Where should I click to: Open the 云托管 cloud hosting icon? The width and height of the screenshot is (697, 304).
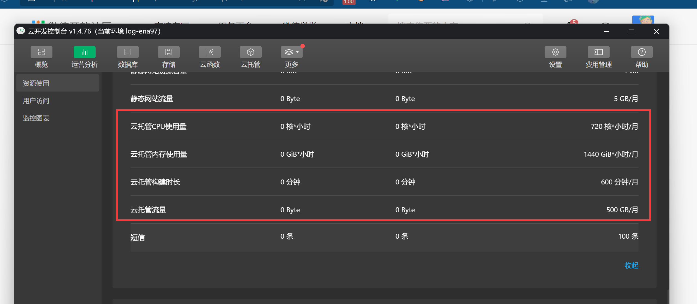(x=250, y=52)
